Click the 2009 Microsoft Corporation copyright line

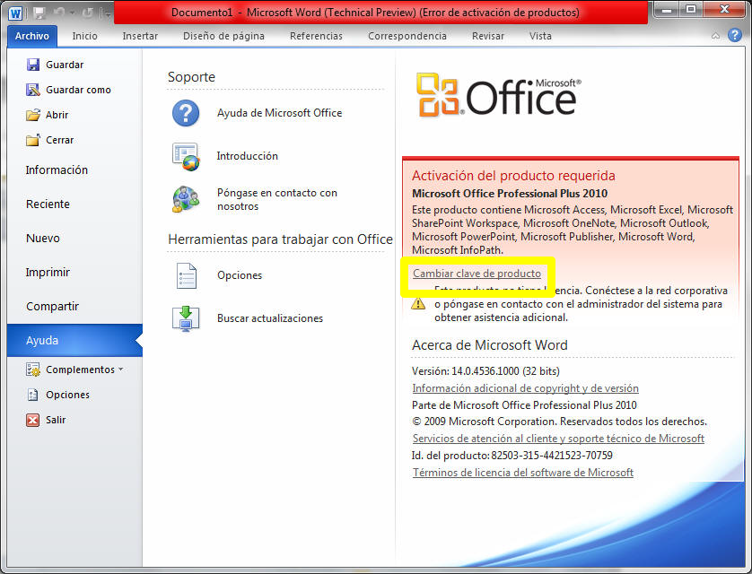click(x=559, y=422)
